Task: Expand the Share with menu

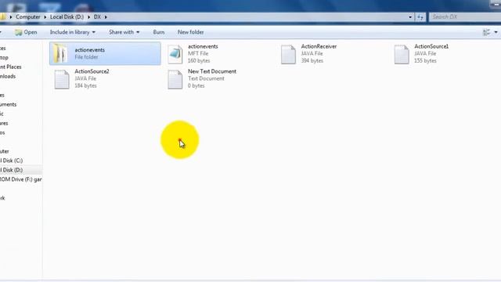Action: [124, 32]
